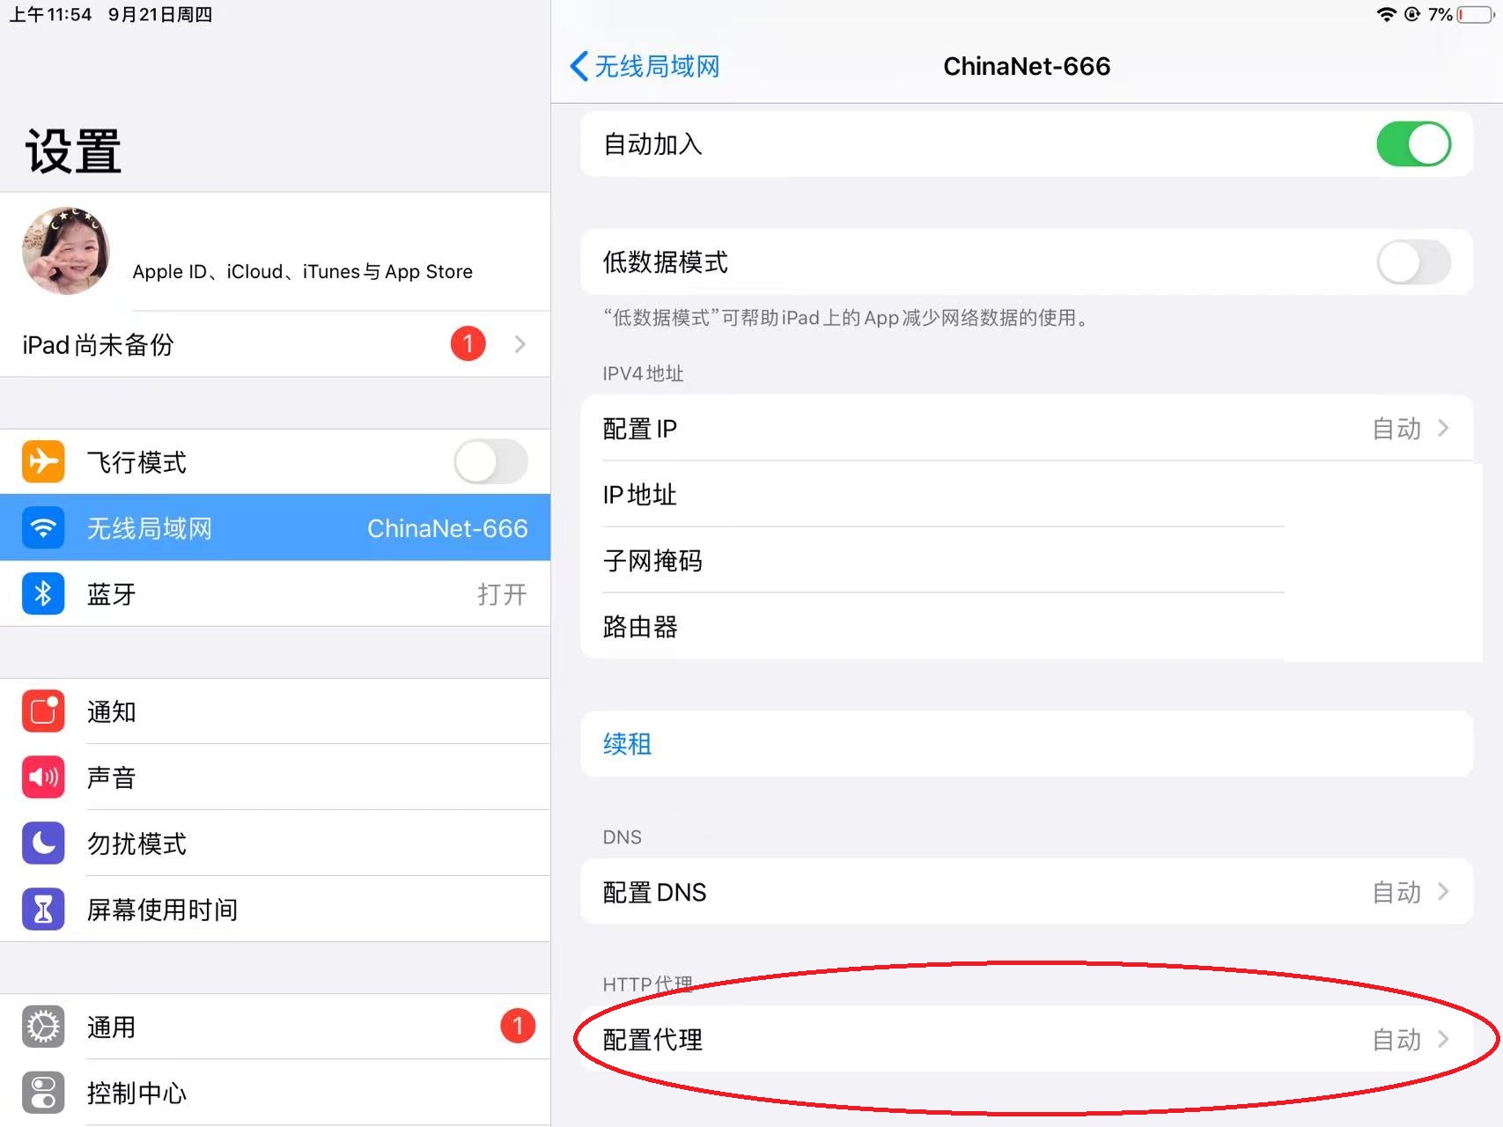Open 通用 settings in the sidebar
This screenshot has height=1127, width=1503.
[x=275, y=1027]
